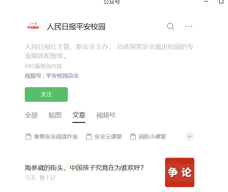Viewport: 228px width, 192px height.
Task: Open the three-dot more options menu
Action: point(189,26)
